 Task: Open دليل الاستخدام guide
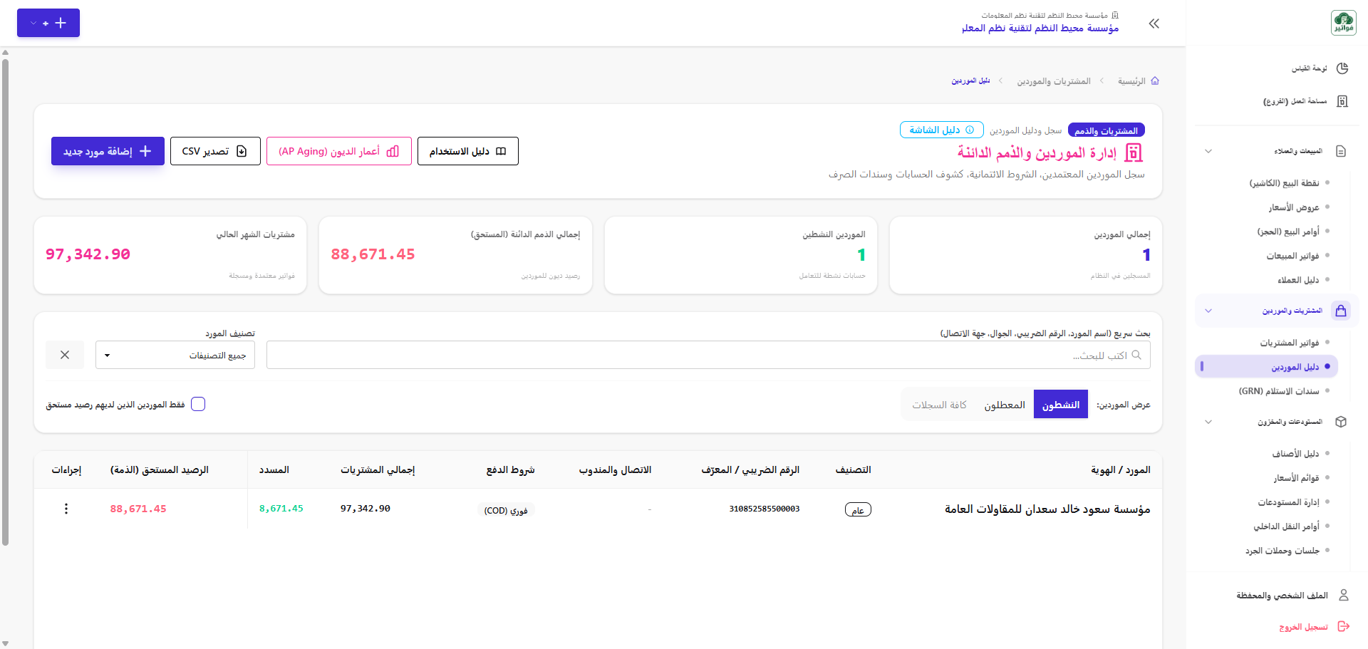click(468, 151)
